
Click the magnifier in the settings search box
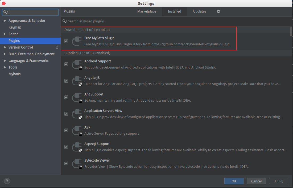5,12
